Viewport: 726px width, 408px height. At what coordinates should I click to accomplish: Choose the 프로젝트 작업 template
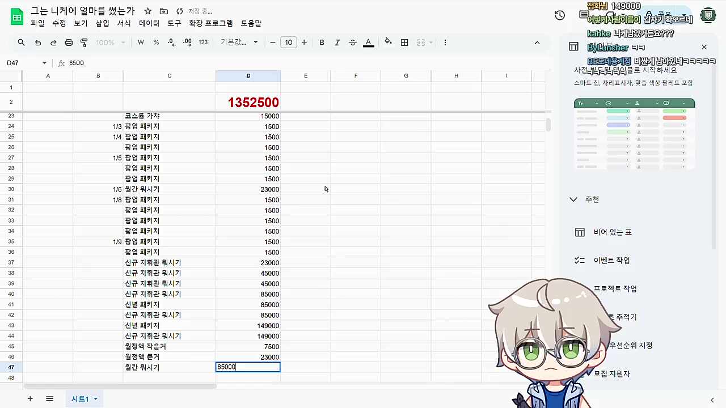coord(615,289)
